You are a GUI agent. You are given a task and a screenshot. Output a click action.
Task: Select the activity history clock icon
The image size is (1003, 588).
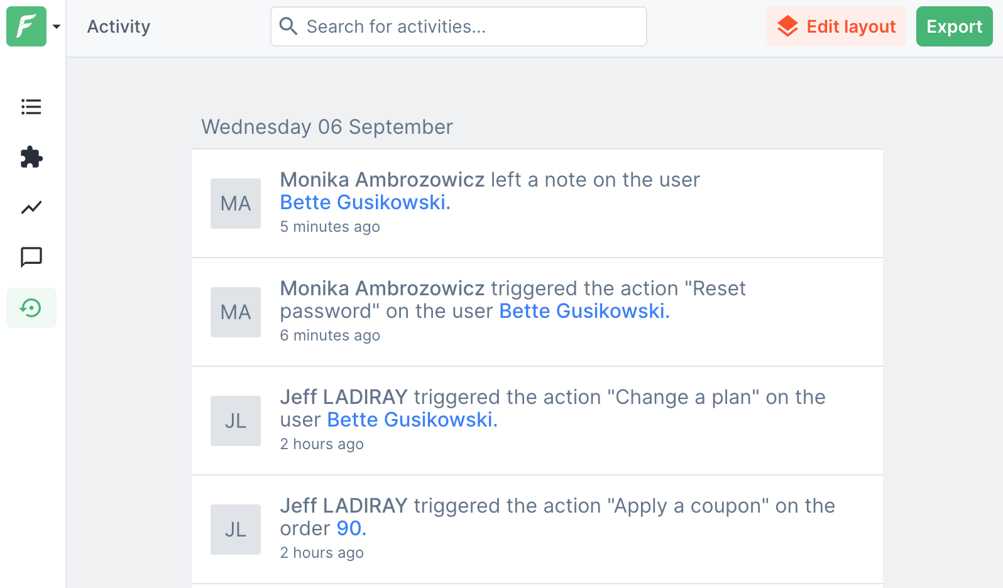click(31, 308)
